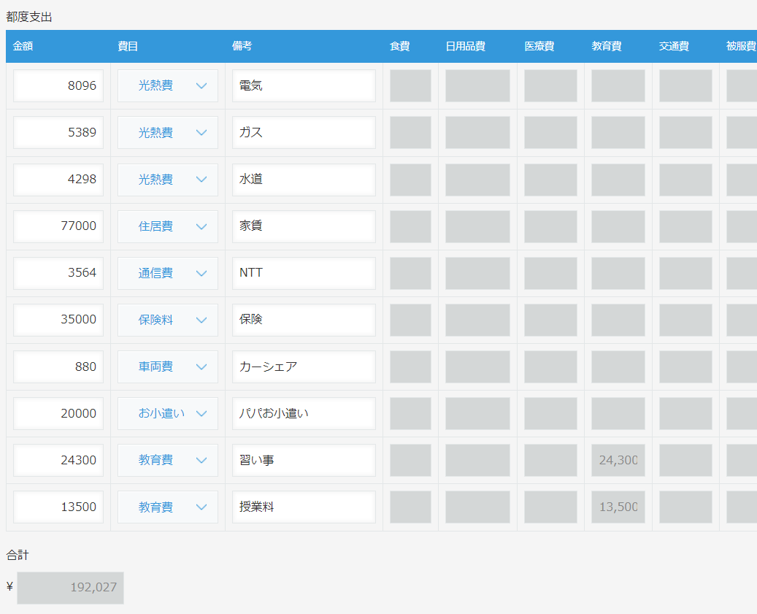Open the 保険料 category dropdown

pos(167,320)
